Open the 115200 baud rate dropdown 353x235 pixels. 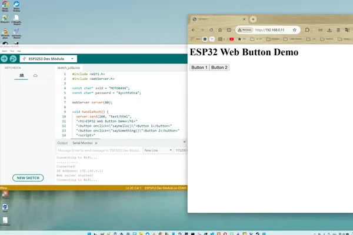pos(181,150)
